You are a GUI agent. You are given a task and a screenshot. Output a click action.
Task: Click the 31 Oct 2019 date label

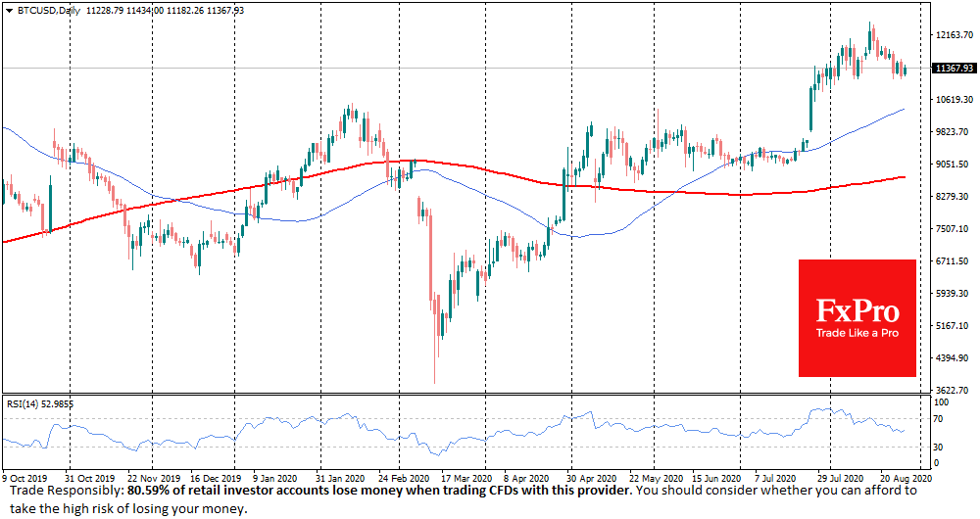coord(89,478)
